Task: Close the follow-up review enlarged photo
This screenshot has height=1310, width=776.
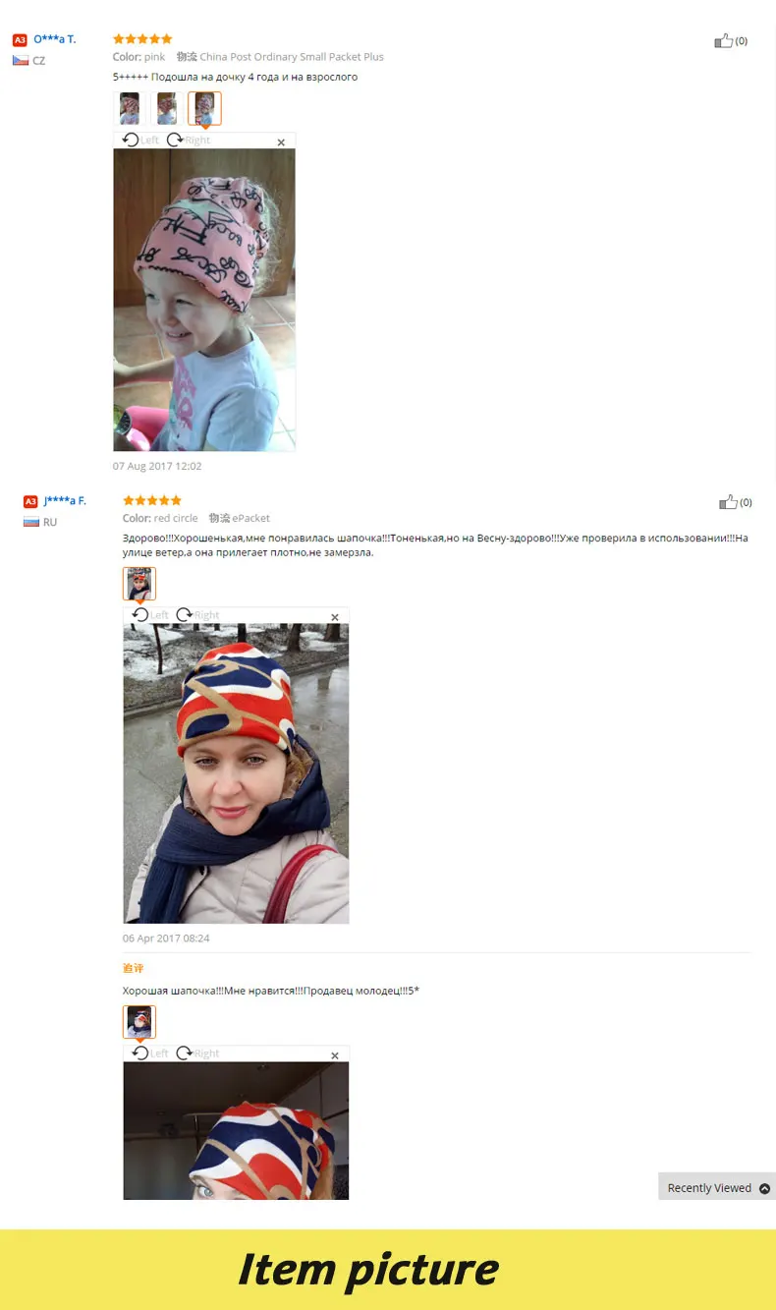Action: coord(335,1056)
